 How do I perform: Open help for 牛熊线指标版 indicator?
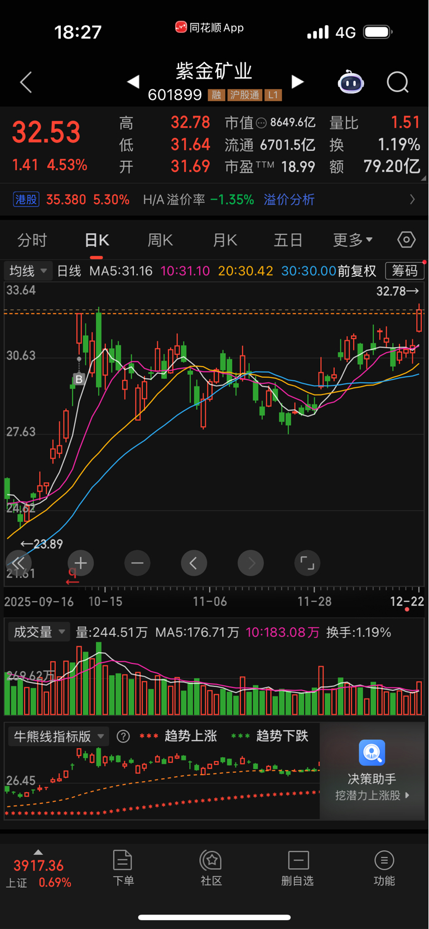pyautogui.click(x=123, y=737)
